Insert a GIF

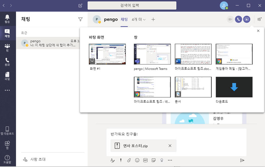click(x=145, y=160)
